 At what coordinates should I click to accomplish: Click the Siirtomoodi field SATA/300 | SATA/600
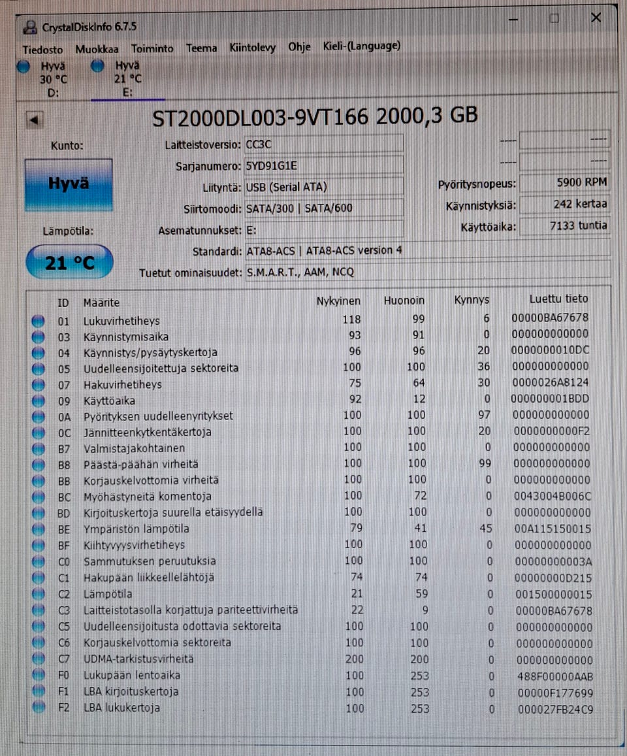click(324, 208)
